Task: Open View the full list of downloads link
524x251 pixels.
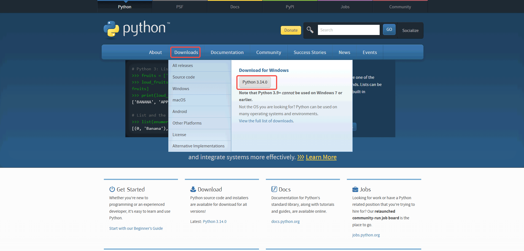Action: 266,121
